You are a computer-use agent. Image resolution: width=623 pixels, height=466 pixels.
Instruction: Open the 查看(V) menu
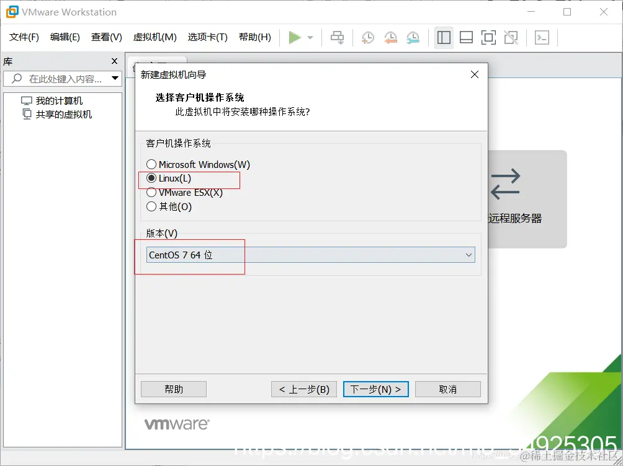coord(106,37)
